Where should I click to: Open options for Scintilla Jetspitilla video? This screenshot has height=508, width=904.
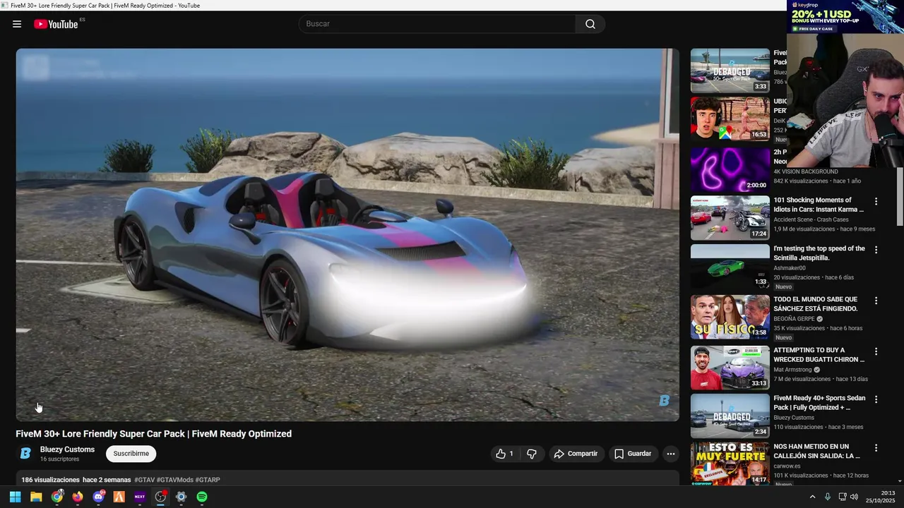876,250
